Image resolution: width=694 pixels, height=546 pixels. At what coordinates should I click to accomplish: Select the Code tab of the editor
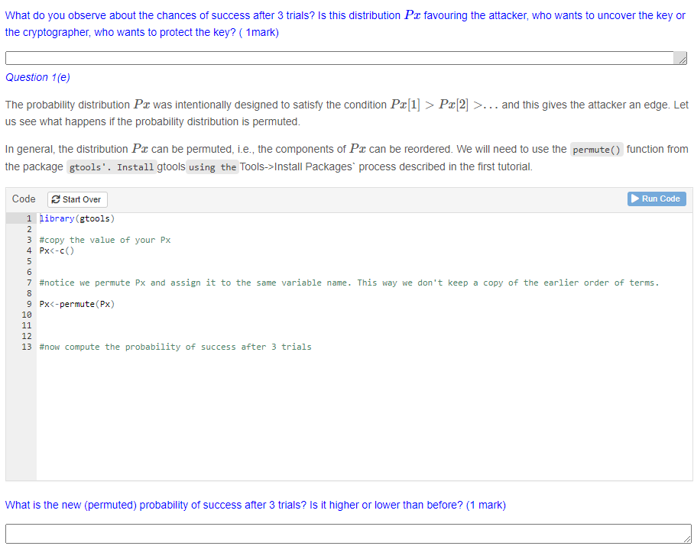24,199
